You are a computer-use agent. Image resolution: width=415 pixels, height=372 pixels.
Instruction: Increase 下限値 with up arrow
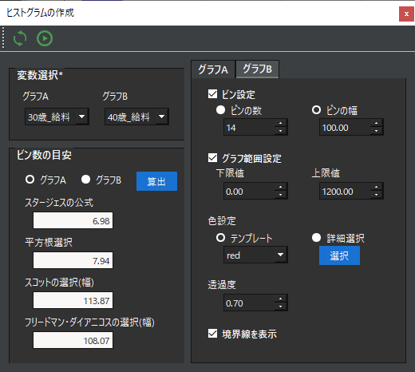pyautogui.click(x=280, y=187)
